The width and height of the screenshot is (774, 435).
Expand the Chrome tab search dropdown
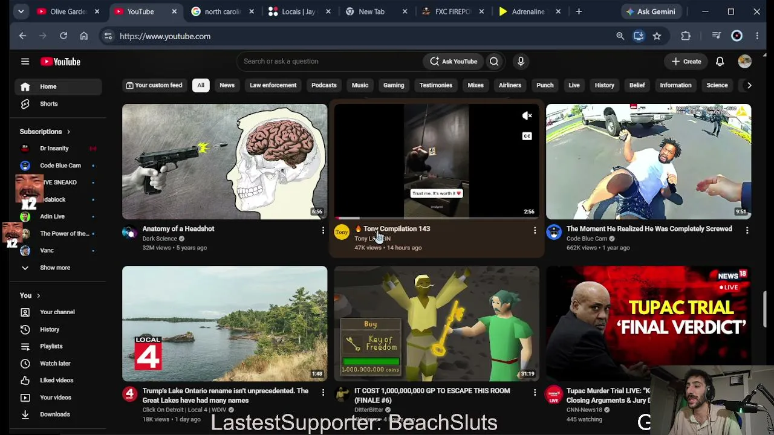(21, 11)
